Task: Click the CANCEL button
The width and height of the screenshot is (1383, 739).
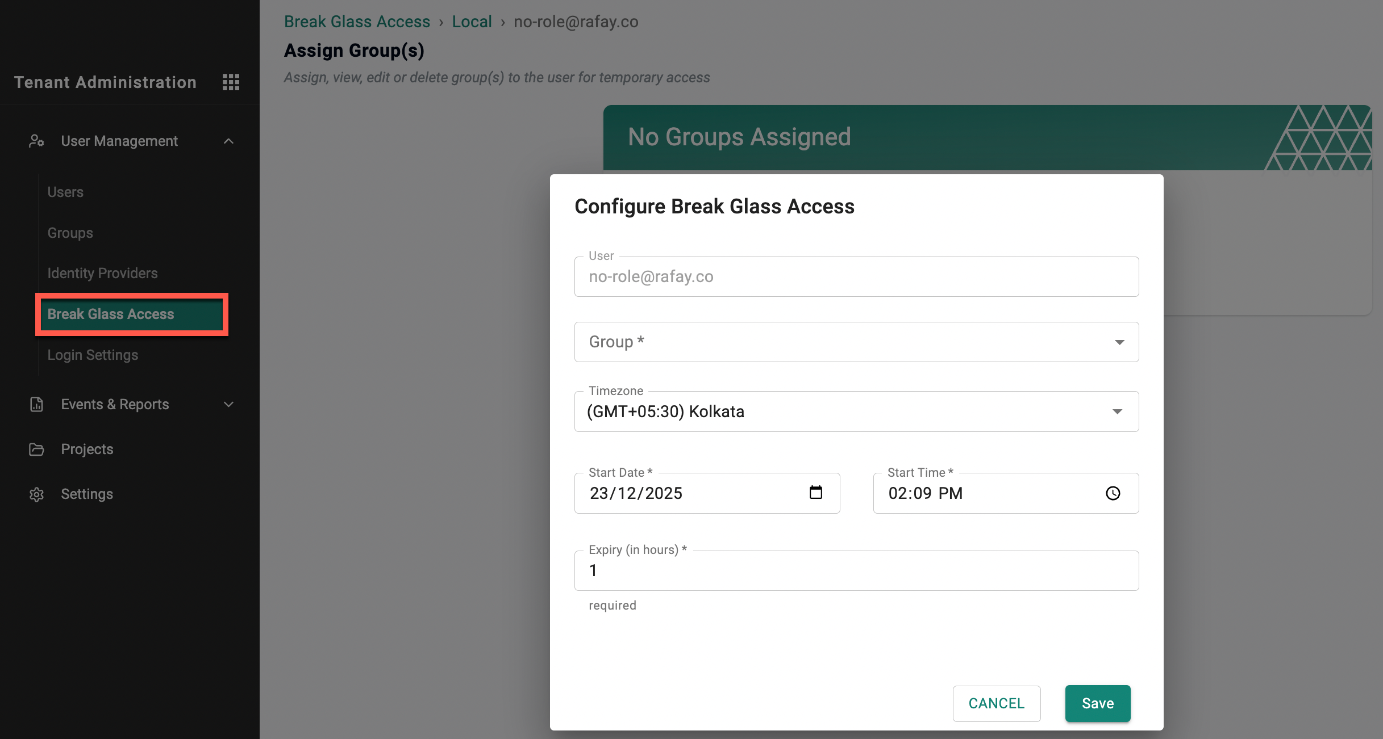Action: point(996,703)
